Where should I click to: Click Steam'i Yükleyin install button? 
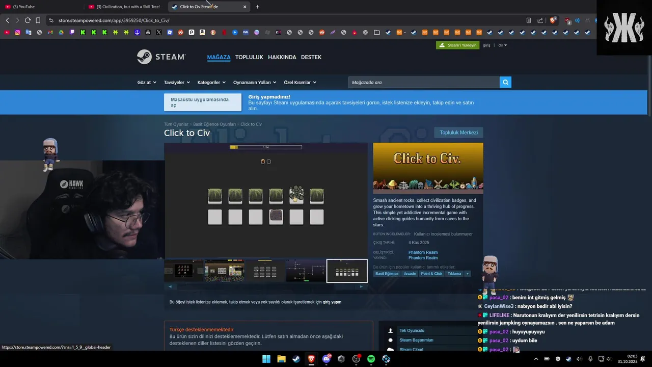(x=458, y=45)
